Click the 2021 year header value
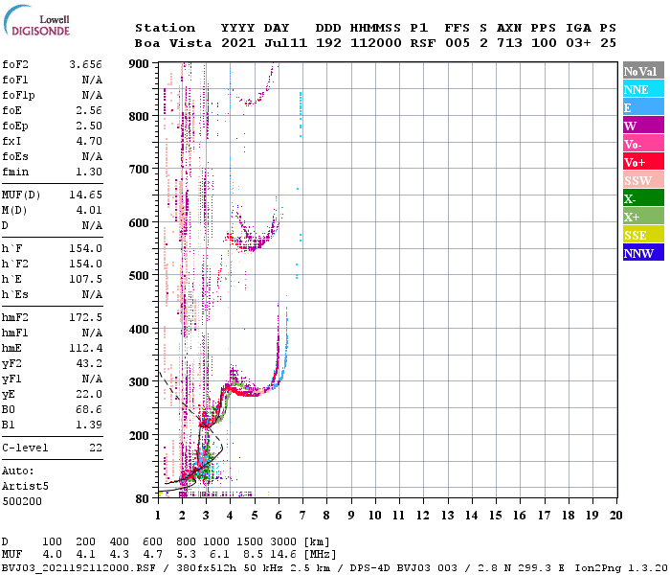 tap(238, 43)
